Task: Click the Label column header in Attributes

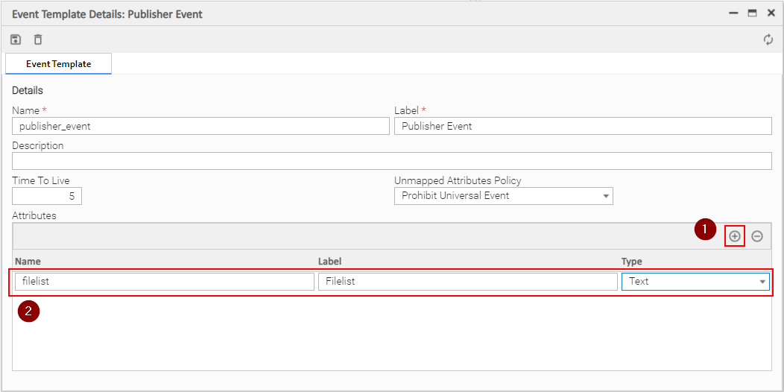Action: (x=330, y=262)
